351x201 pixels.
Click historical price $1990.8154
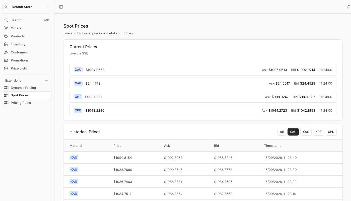(123, 158)
